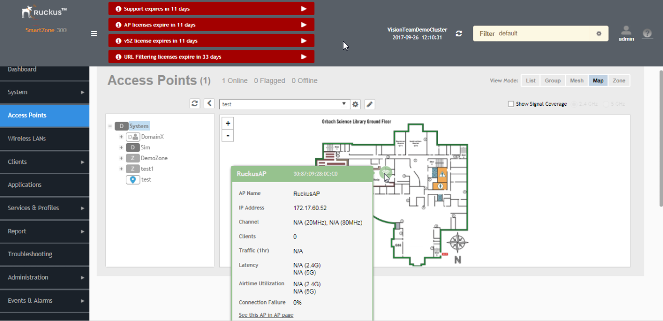Expand the DemoZone tree node
The height and width of the screenshot is (321, 663).
(121, 158)
